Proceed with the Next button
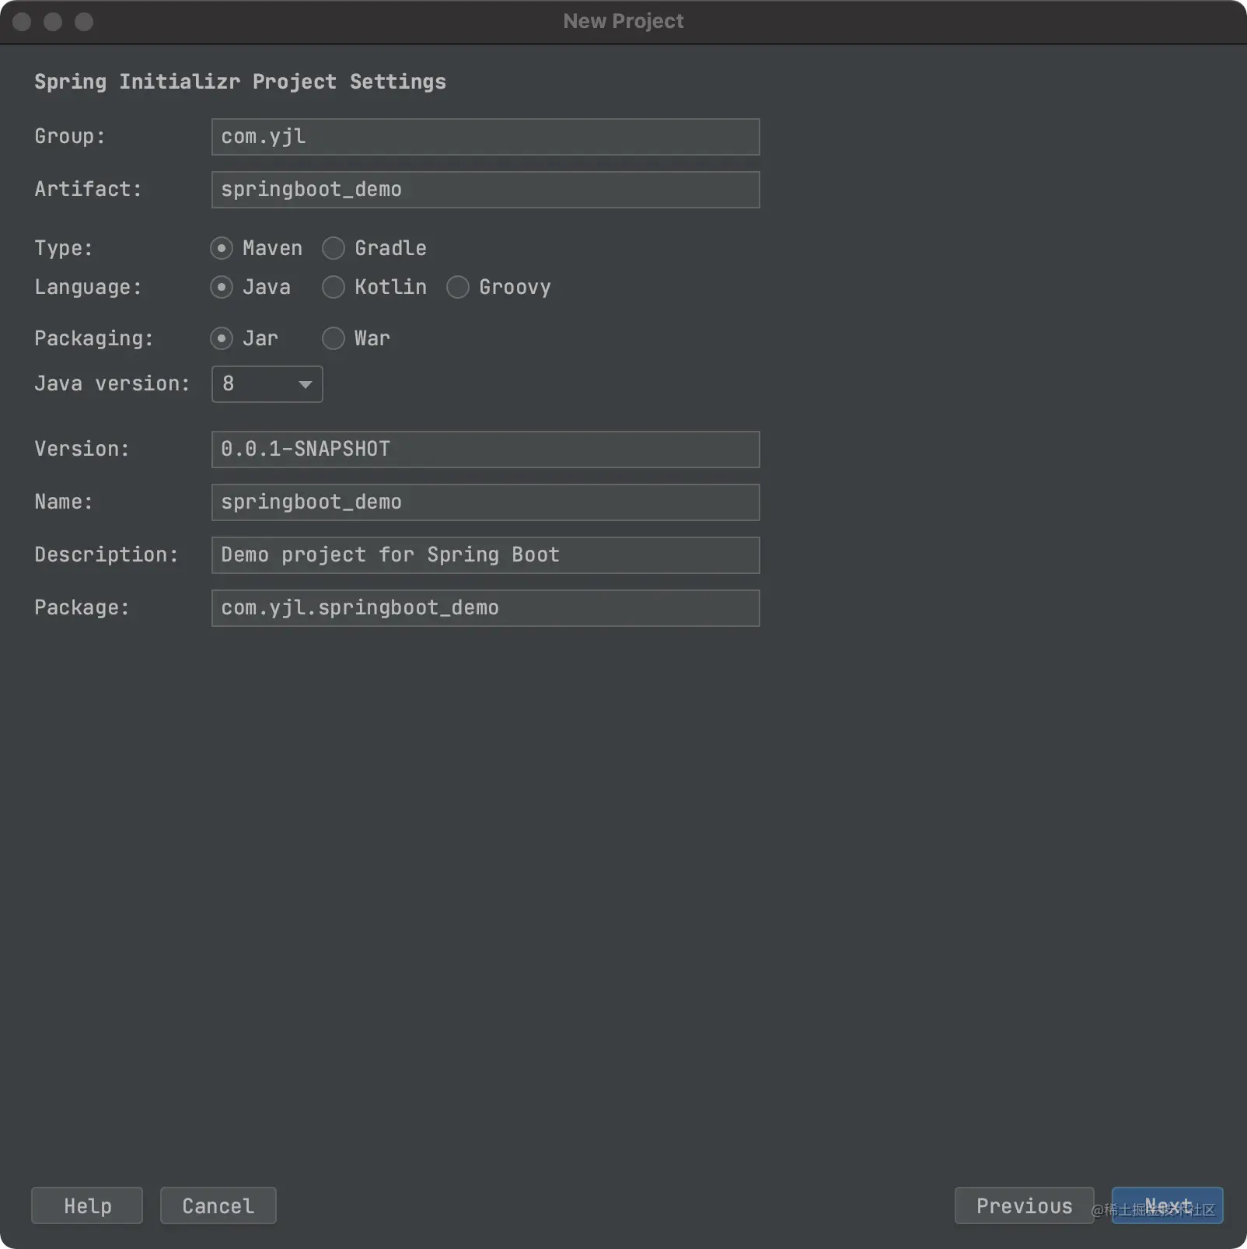1247x1249 pixels. coord(1167,1205)
